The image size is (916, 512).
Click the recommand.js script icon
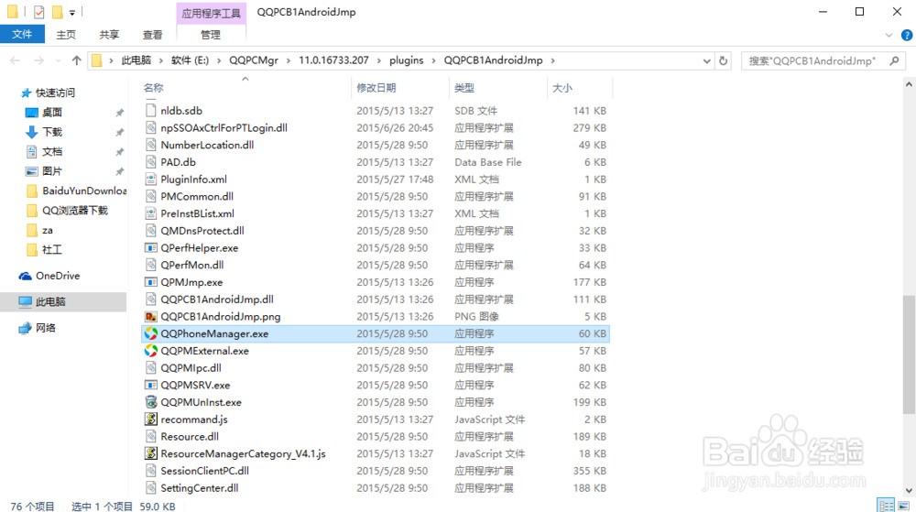(151, 419)
